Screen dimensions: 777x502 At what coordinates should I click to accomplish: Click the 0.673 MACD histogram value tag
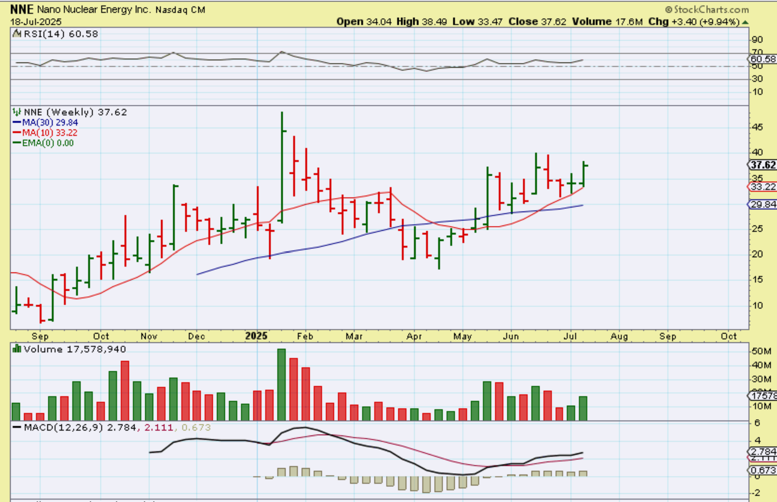pos(763,471)
